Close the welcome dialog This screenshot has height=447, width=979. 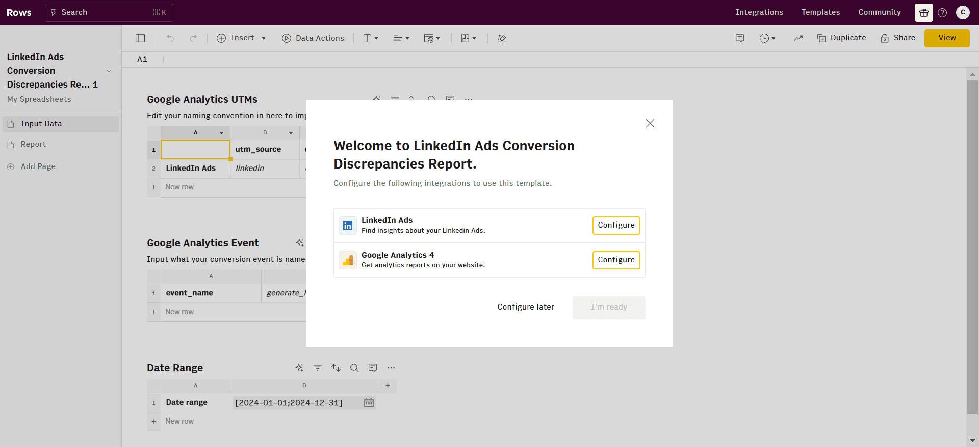pyautogui.click(x=650, y=123)
